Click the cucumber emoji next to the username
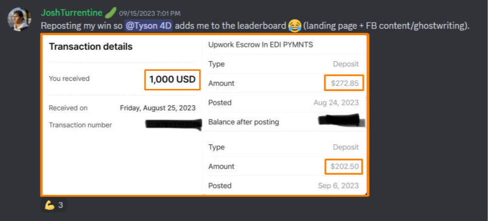Viewport: 488px width, 221px height. [x=111, y=13]
